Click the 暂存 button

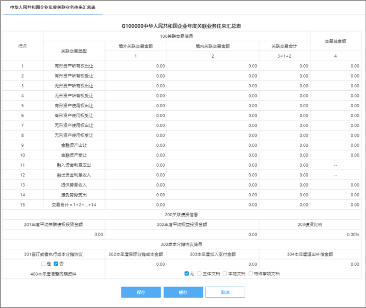pyautogui.click(x=183, y=292)
